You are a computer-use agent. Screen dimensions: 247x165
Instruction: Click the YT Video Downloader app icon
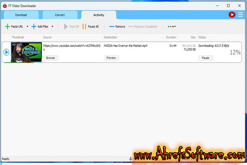pyautogui.click(x=5, y=6)
